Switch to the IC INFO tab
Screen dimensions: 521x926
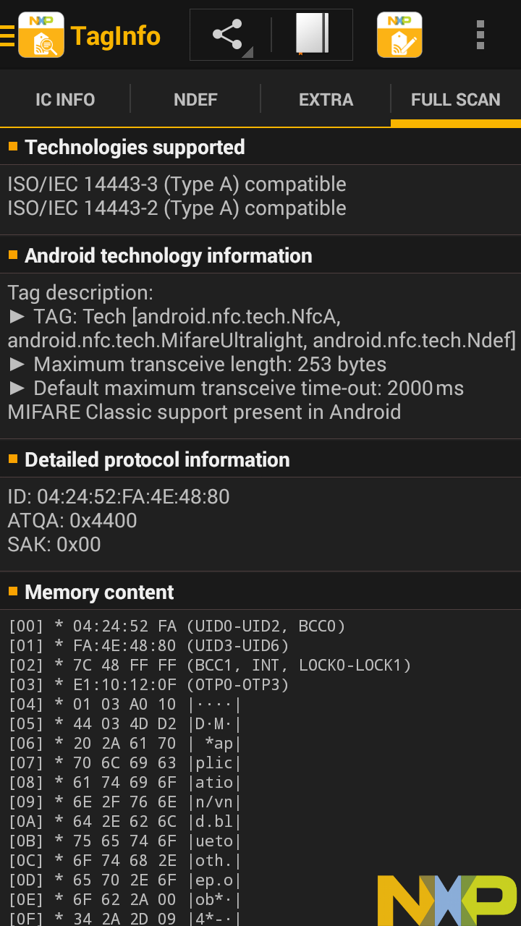point(65,100)
